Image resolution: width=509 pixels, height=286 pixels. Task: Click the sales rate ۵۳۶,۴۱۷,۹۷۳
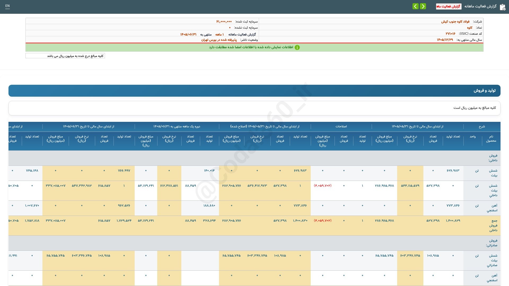257,186
